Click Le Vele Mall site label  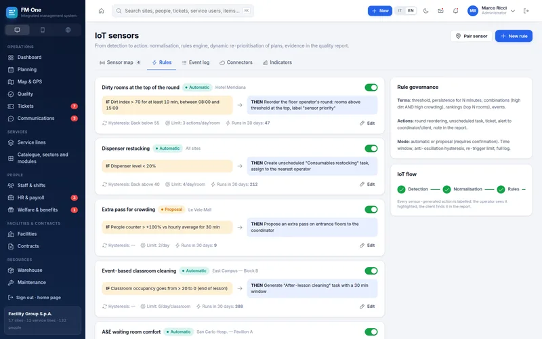[199, 210]
